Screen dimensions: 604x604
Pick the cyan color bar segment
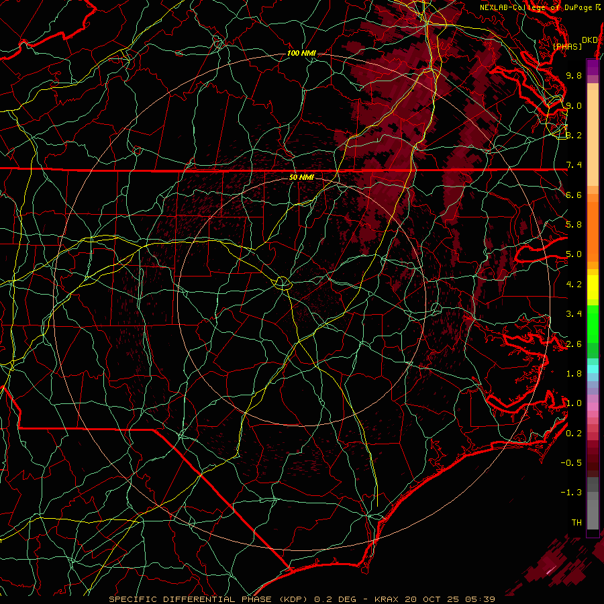[x=593, y=369]
